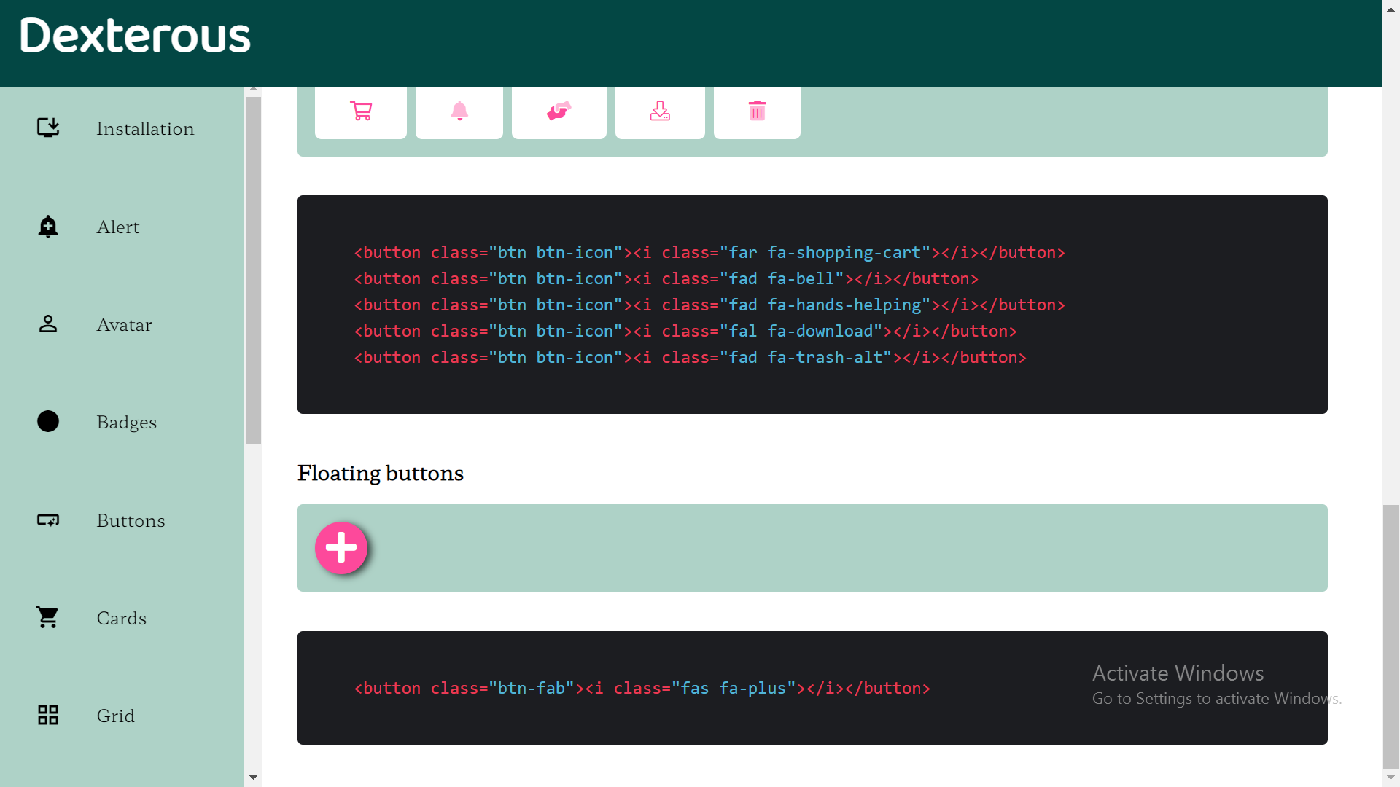Click the Badges circle icon
Image resolution: width=1400 pixels, height=787 pixels.
pos(47,421)
